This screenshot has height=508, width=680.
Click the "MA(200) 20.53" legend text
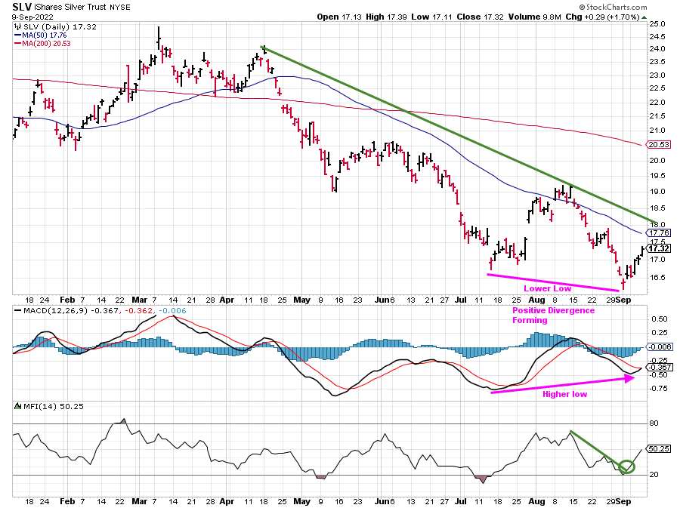tap(46, 43)
